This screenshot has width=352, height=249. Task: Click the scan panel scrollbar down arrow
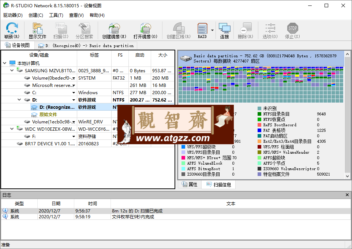pyautogui.click(x=347, y=176)
